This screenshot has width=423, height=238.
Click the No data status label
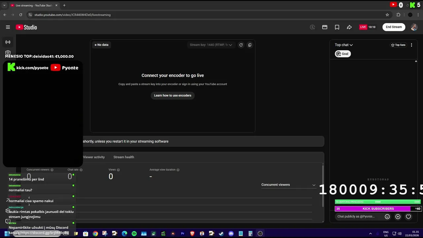point(101,45)
